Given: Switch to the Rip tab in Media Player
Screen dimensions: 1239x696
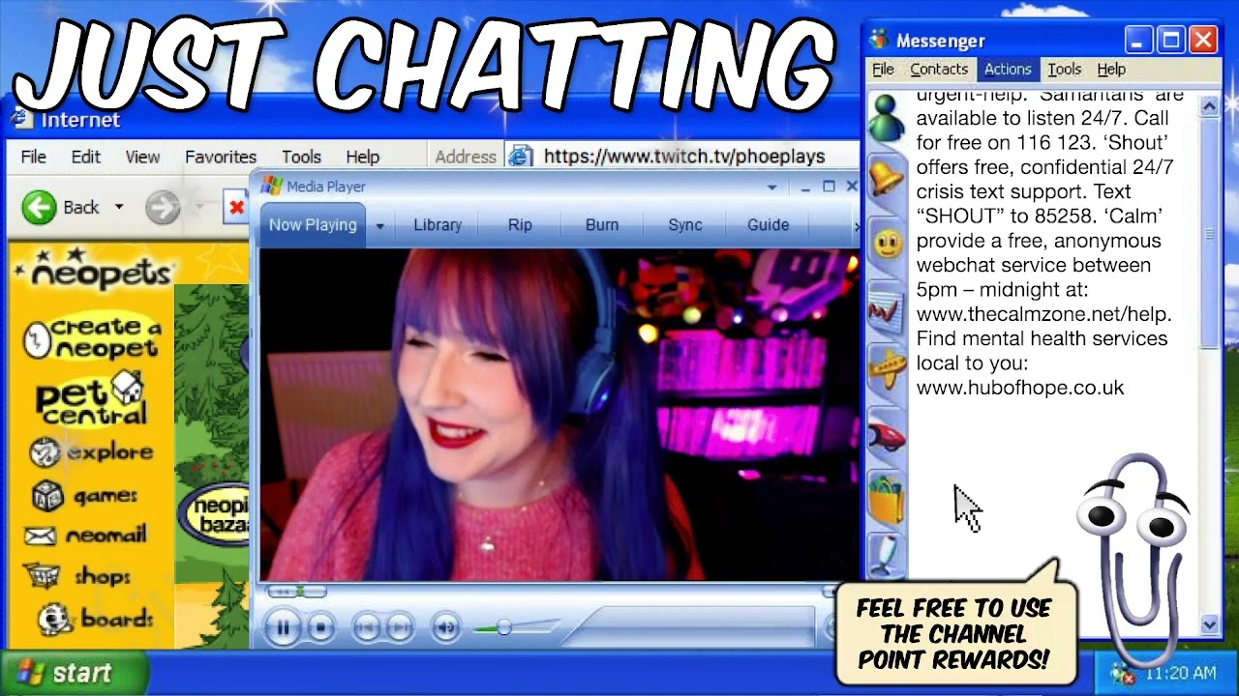Looking at the screenshot, I should click(x=520, y=225).
